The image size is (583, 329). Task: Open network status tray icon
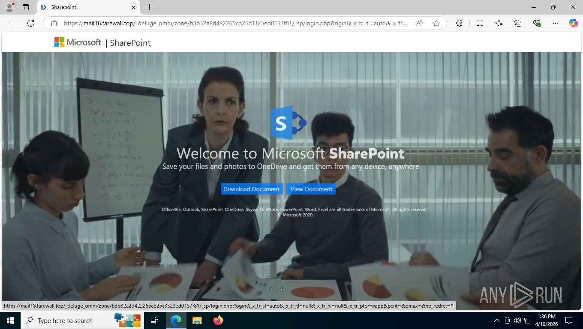(x=528, y=320)
